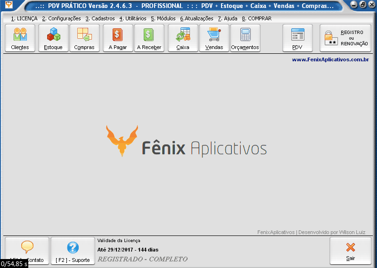This screenshot has height=268, width=377.
Task: Click the license date 'Até 29/12/2017 - 144 dias'
Action: tap(128, 250)
